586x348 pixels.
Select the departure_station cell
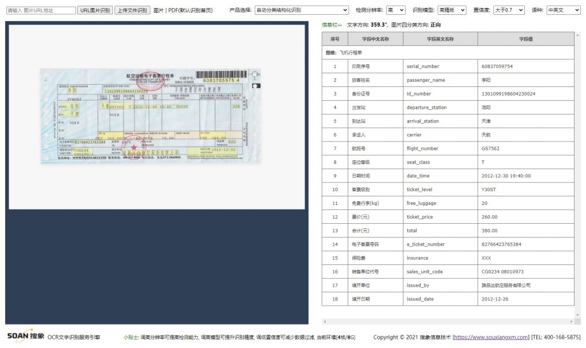[440, 107]
